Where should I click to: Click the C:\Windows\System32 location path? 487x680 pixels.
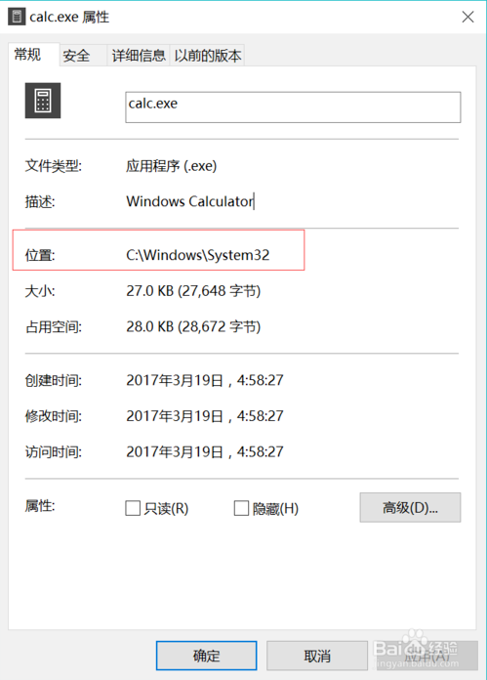[x=197, y=255]
